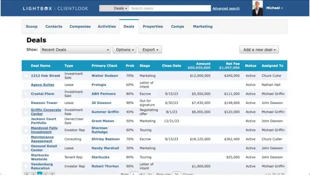Switch to the Companies tab
The width and height of the screenshot is (310, 194).
[x=80, y=26]
